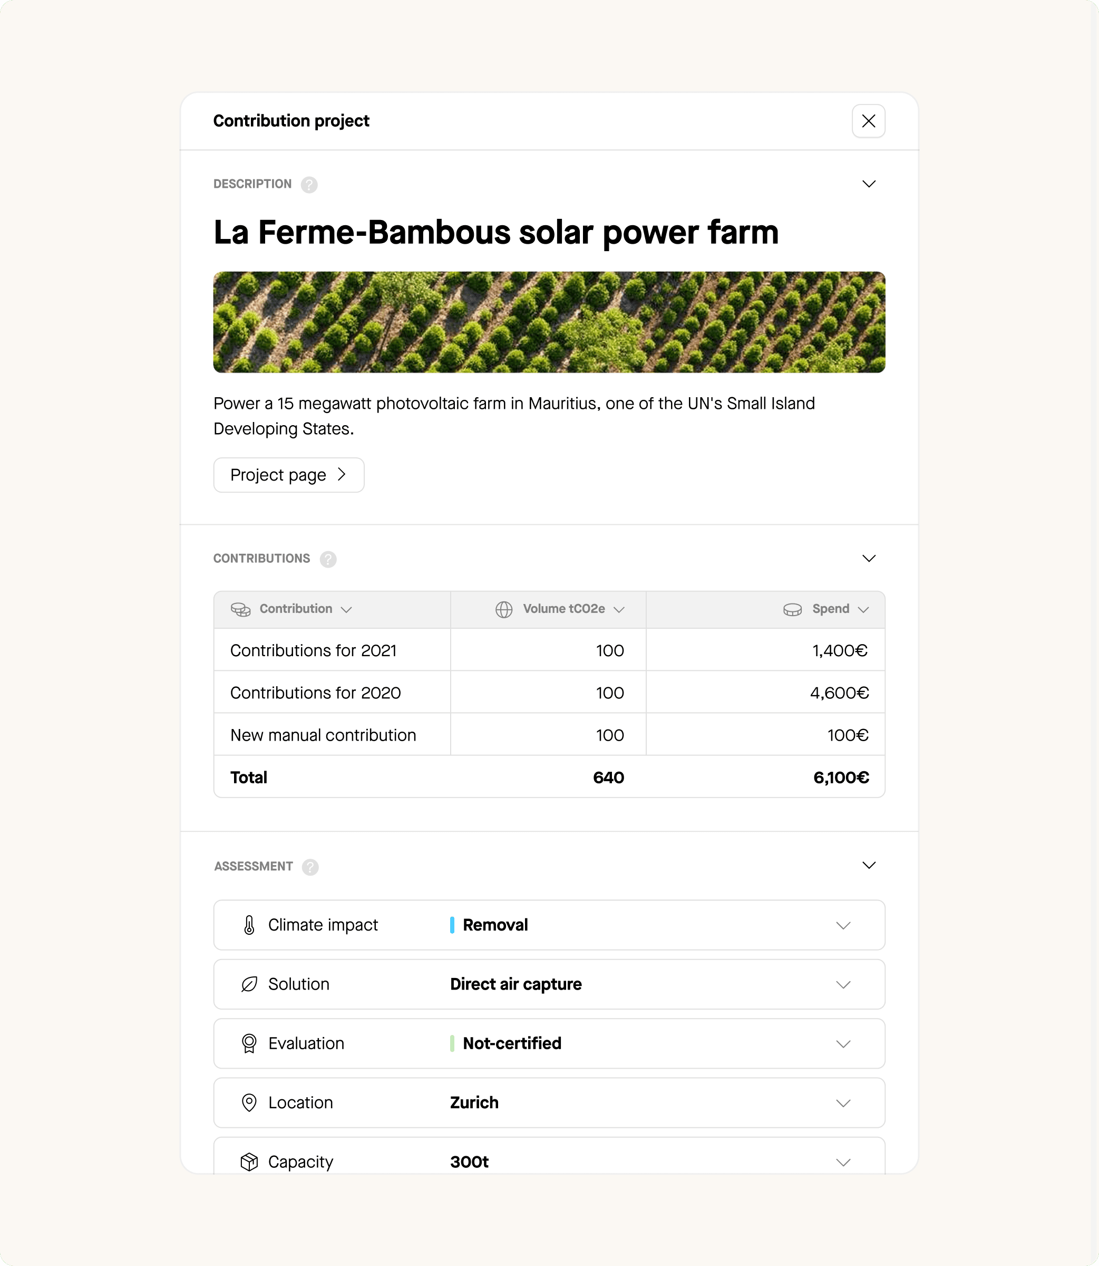1099x1266 pixels.
Task: Click the solar farm banner image
Action: point(549,322)
